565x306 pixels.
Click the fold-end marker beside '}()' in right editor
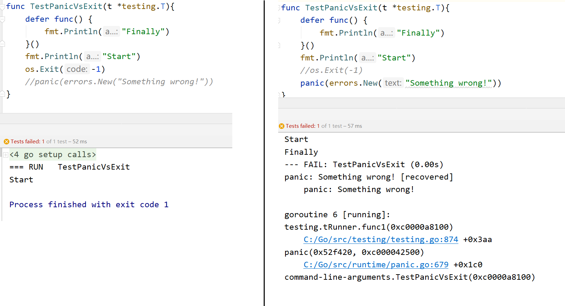[x=279, y=46]
